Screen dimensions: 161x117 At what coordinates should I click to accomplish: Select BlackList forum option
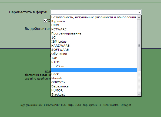tap(94, 94)
